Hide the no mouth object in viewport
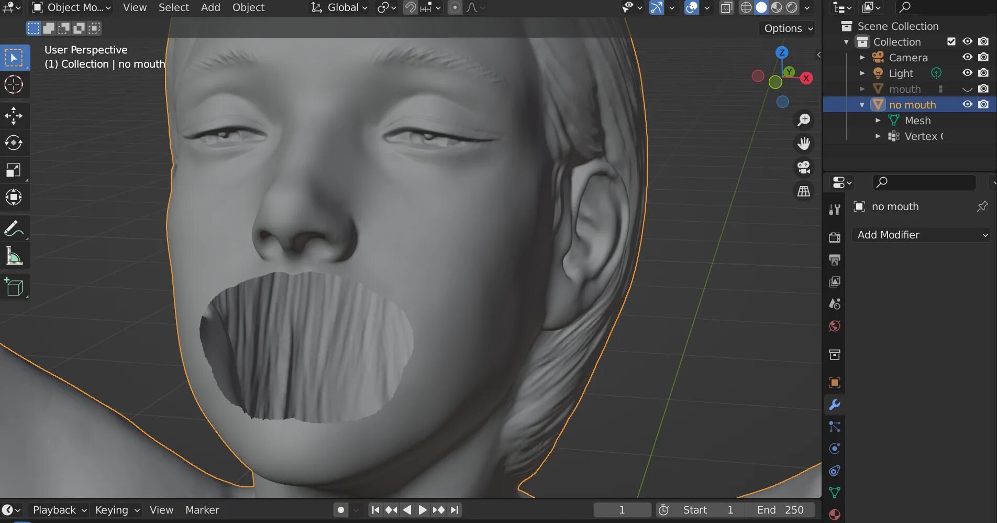 click(968, 104)
